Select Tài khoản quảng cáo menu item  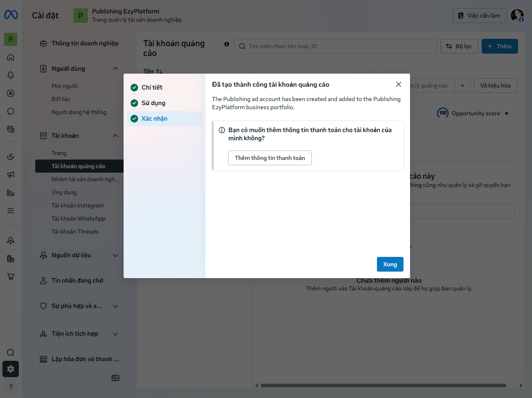coord(79,166)
